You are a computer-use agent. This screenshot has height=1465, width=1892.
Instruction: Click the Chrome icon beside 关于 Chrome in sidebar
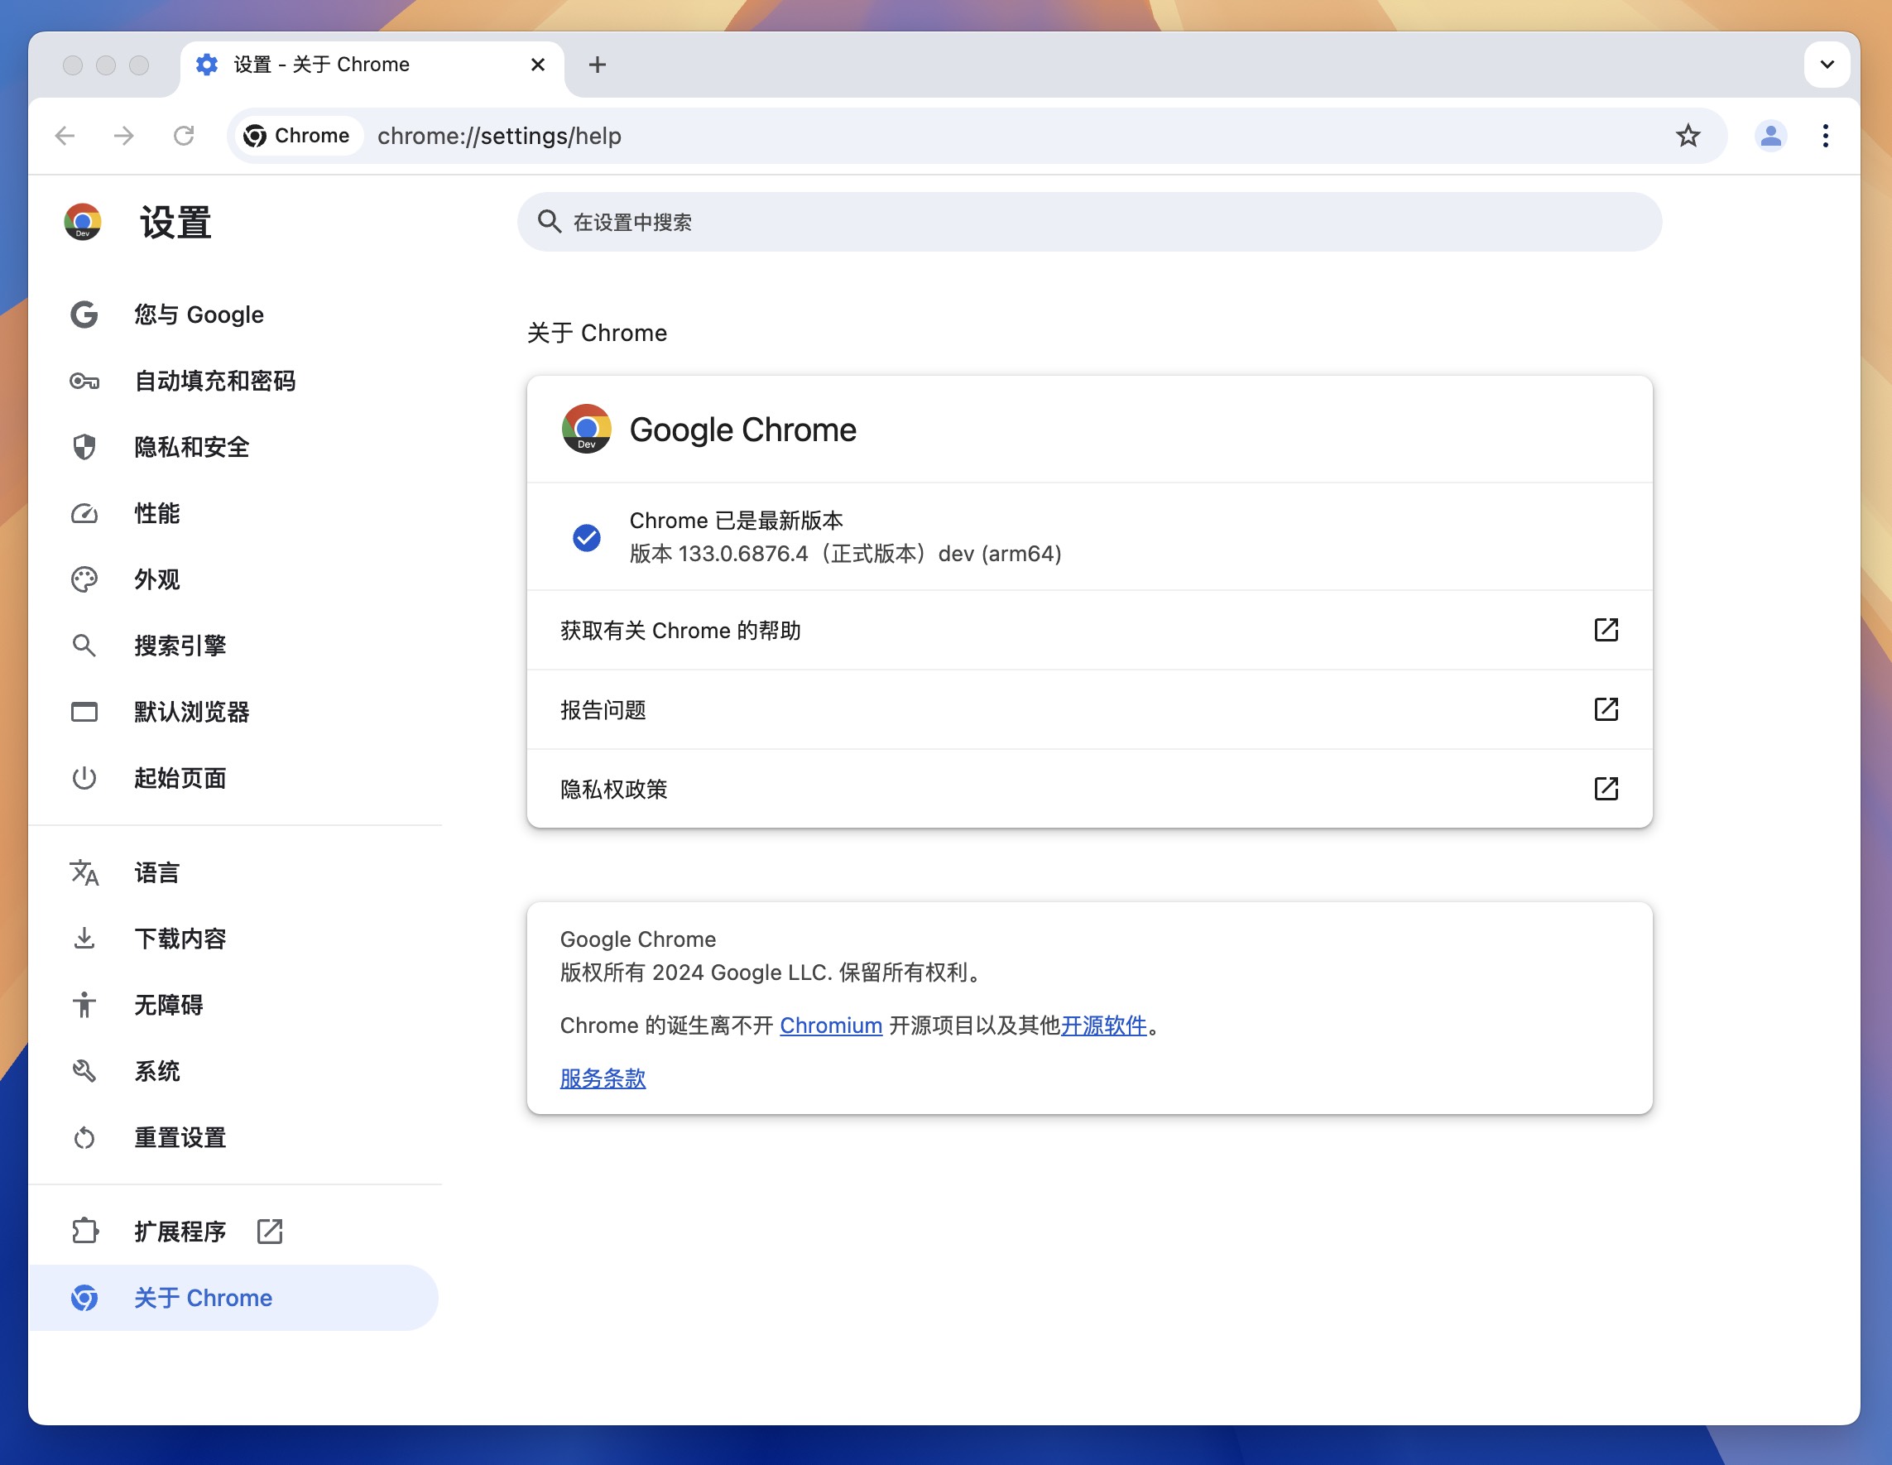coord(84,1298)
